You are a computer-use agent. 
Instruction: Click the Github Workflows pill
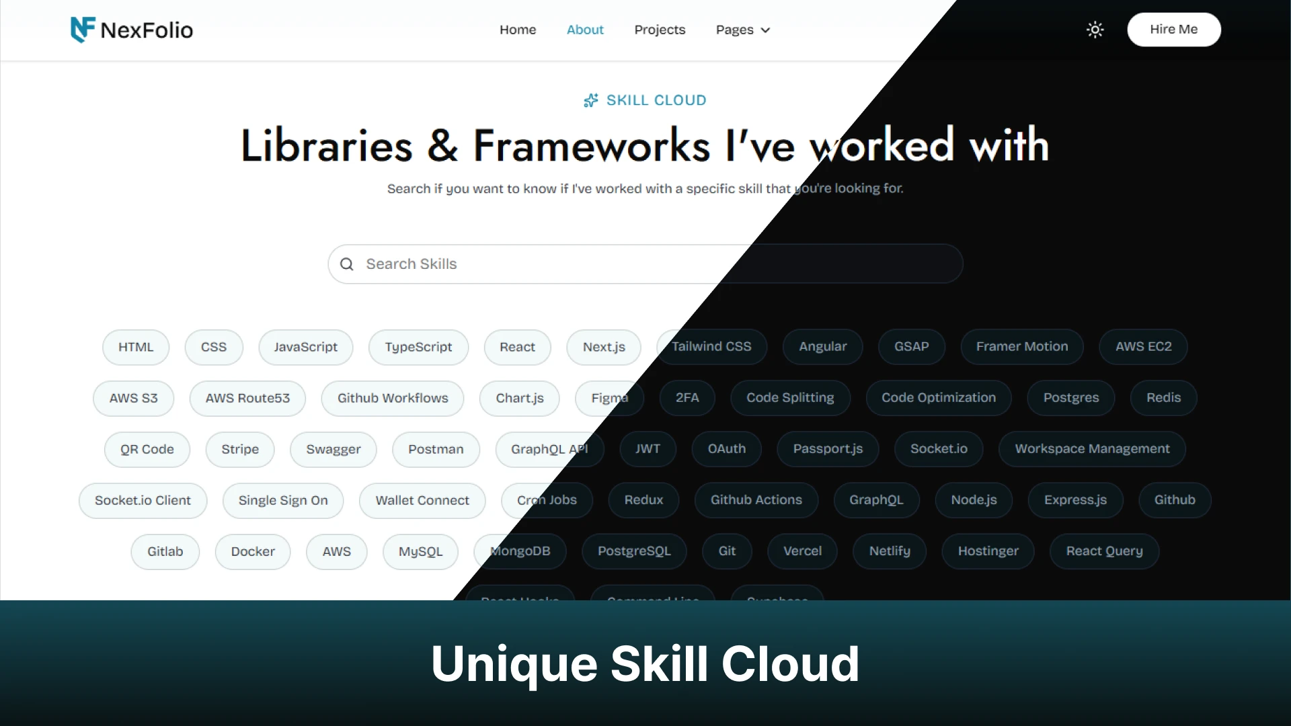(x=393, y=398)
